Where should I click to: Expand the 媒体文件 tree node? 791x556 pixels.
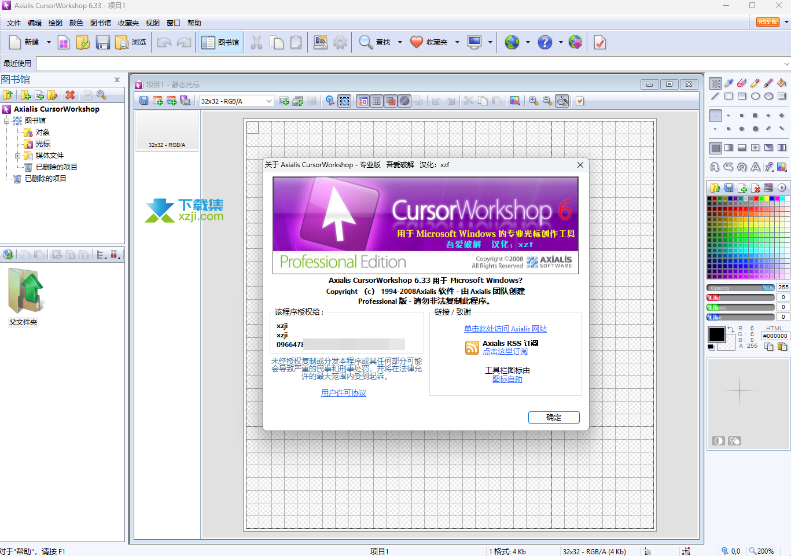pos(17,156)
